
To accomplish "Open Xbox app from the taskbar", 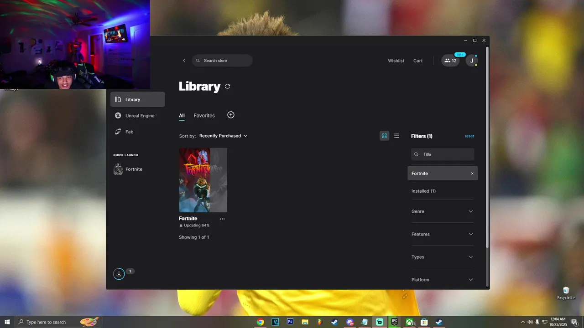I will click(410, 322).
